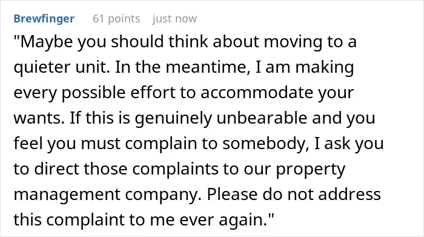Click the words 'property' in the comment
This screenshot has height=237, width=424.
[x=310, y=169]
